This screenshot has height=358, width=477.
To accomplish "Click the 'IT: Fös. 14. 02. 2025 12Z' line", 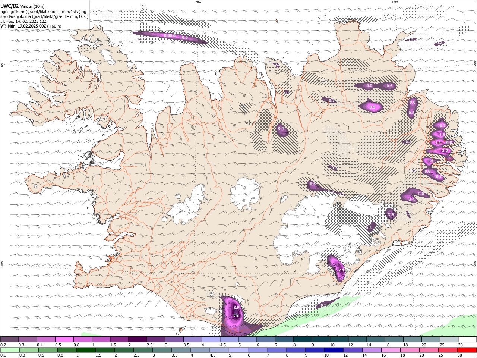I will point(23,21).
